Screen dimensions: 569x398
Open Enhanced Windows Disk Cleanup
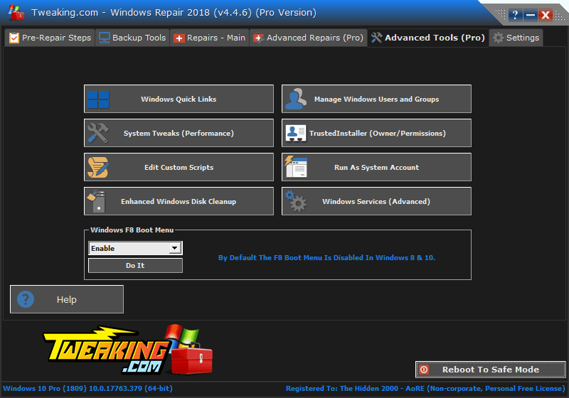click(x=179, y=201)
